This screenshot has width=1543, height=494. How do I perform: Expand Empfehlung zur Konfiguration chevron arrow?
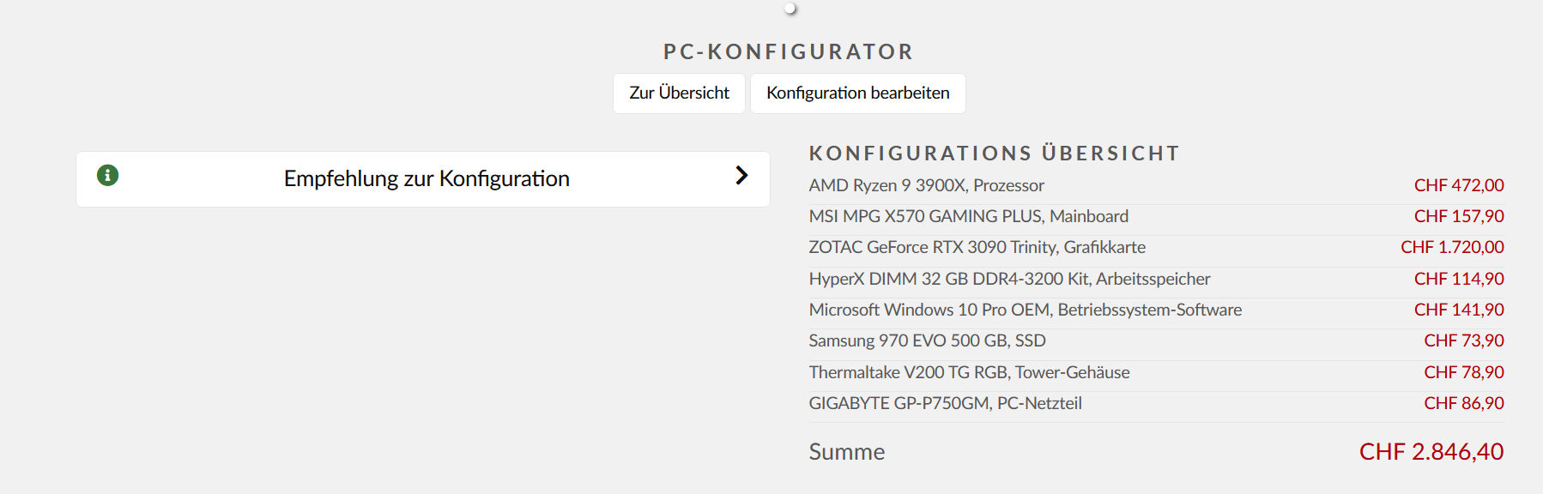tap(742, 176)
